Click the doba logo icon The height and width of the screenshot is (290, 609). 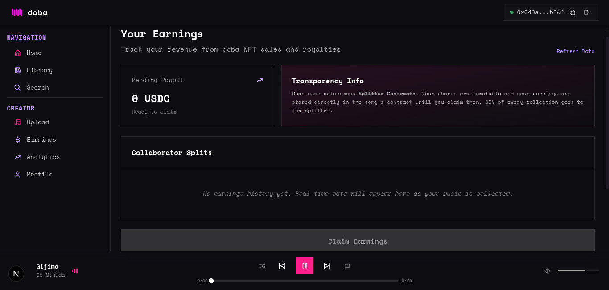(x=17, y=12)
